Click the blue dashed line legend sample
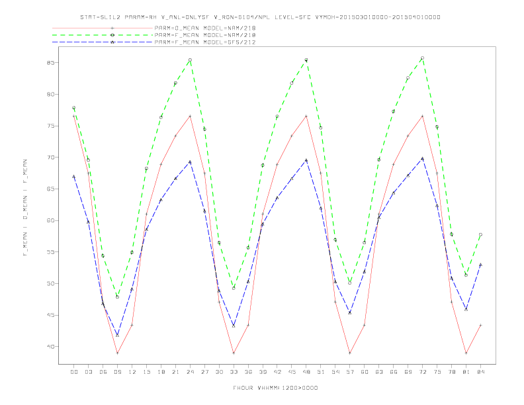 pyautogui.click(x=103, y=42)
